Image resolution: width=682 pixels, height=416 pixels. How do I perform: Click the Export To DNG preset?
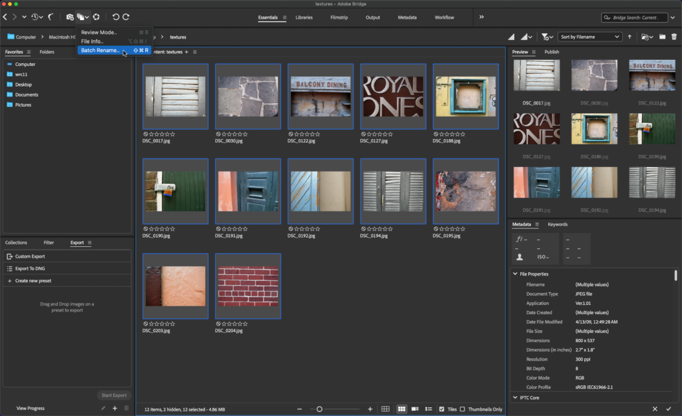coord(30,268)
